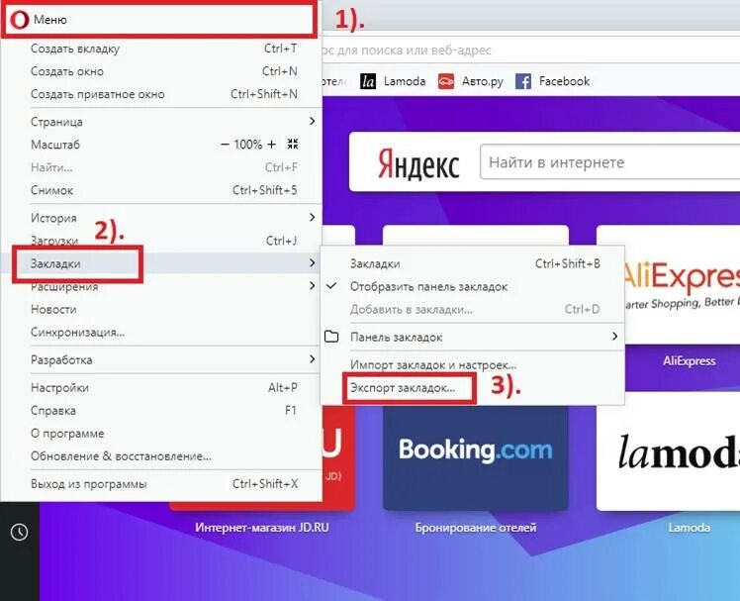Select Обновление & восстановление... item
The height and width of the screenshot is (601, 740).
pos(161,456)
